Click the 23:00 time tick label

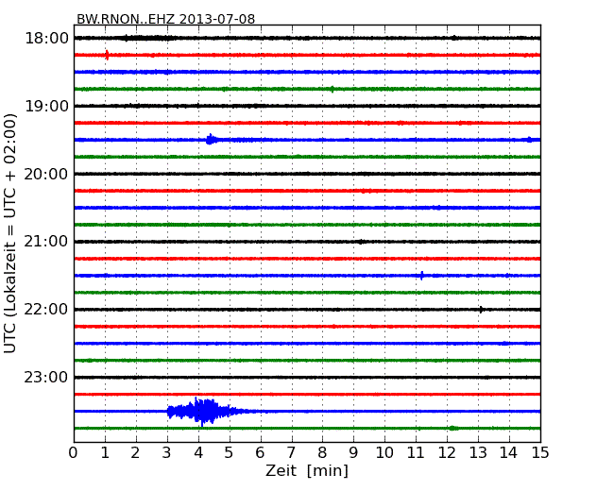tap(46, 378)
